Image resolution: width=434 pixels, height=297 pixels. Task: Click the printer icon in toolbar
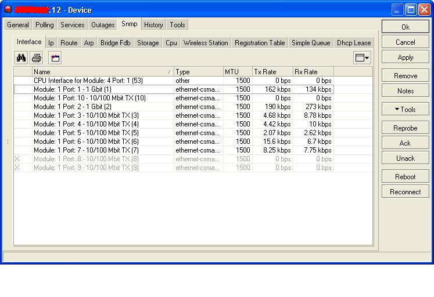point(37,58)
